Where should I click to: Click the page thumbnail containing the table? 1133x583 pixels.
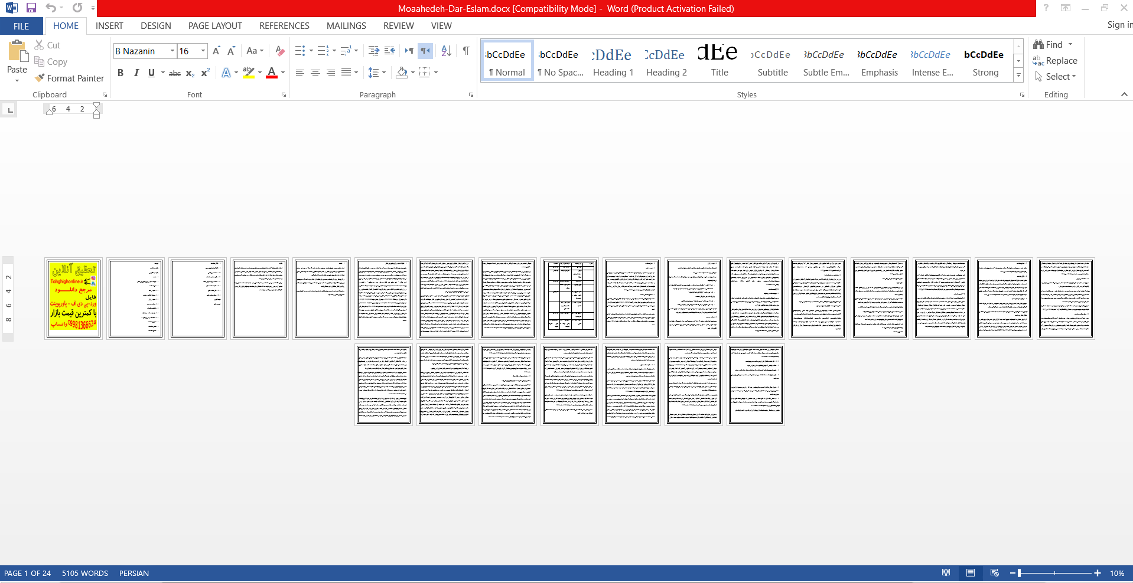[x=569, y=299]
